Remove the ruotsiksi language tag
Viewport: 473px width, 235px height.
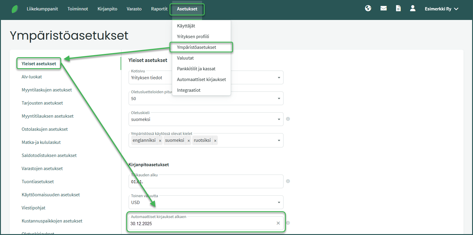(x=215, y=141)
